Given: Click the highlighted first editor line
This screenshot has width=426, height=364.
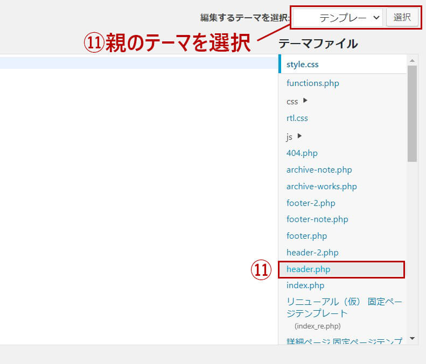Looking at the screenshot, I should pyautogui.click(x=138, y=63).
